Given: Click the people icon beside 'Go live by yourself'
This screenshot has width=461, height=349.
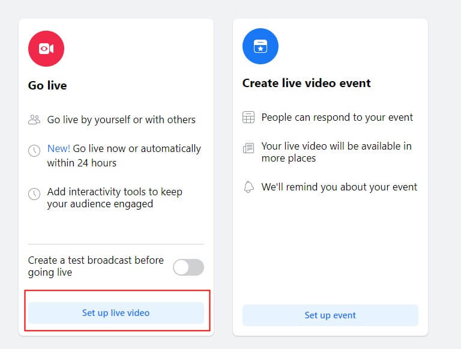Looking at the screenshot, I should (x=34, y=120).
